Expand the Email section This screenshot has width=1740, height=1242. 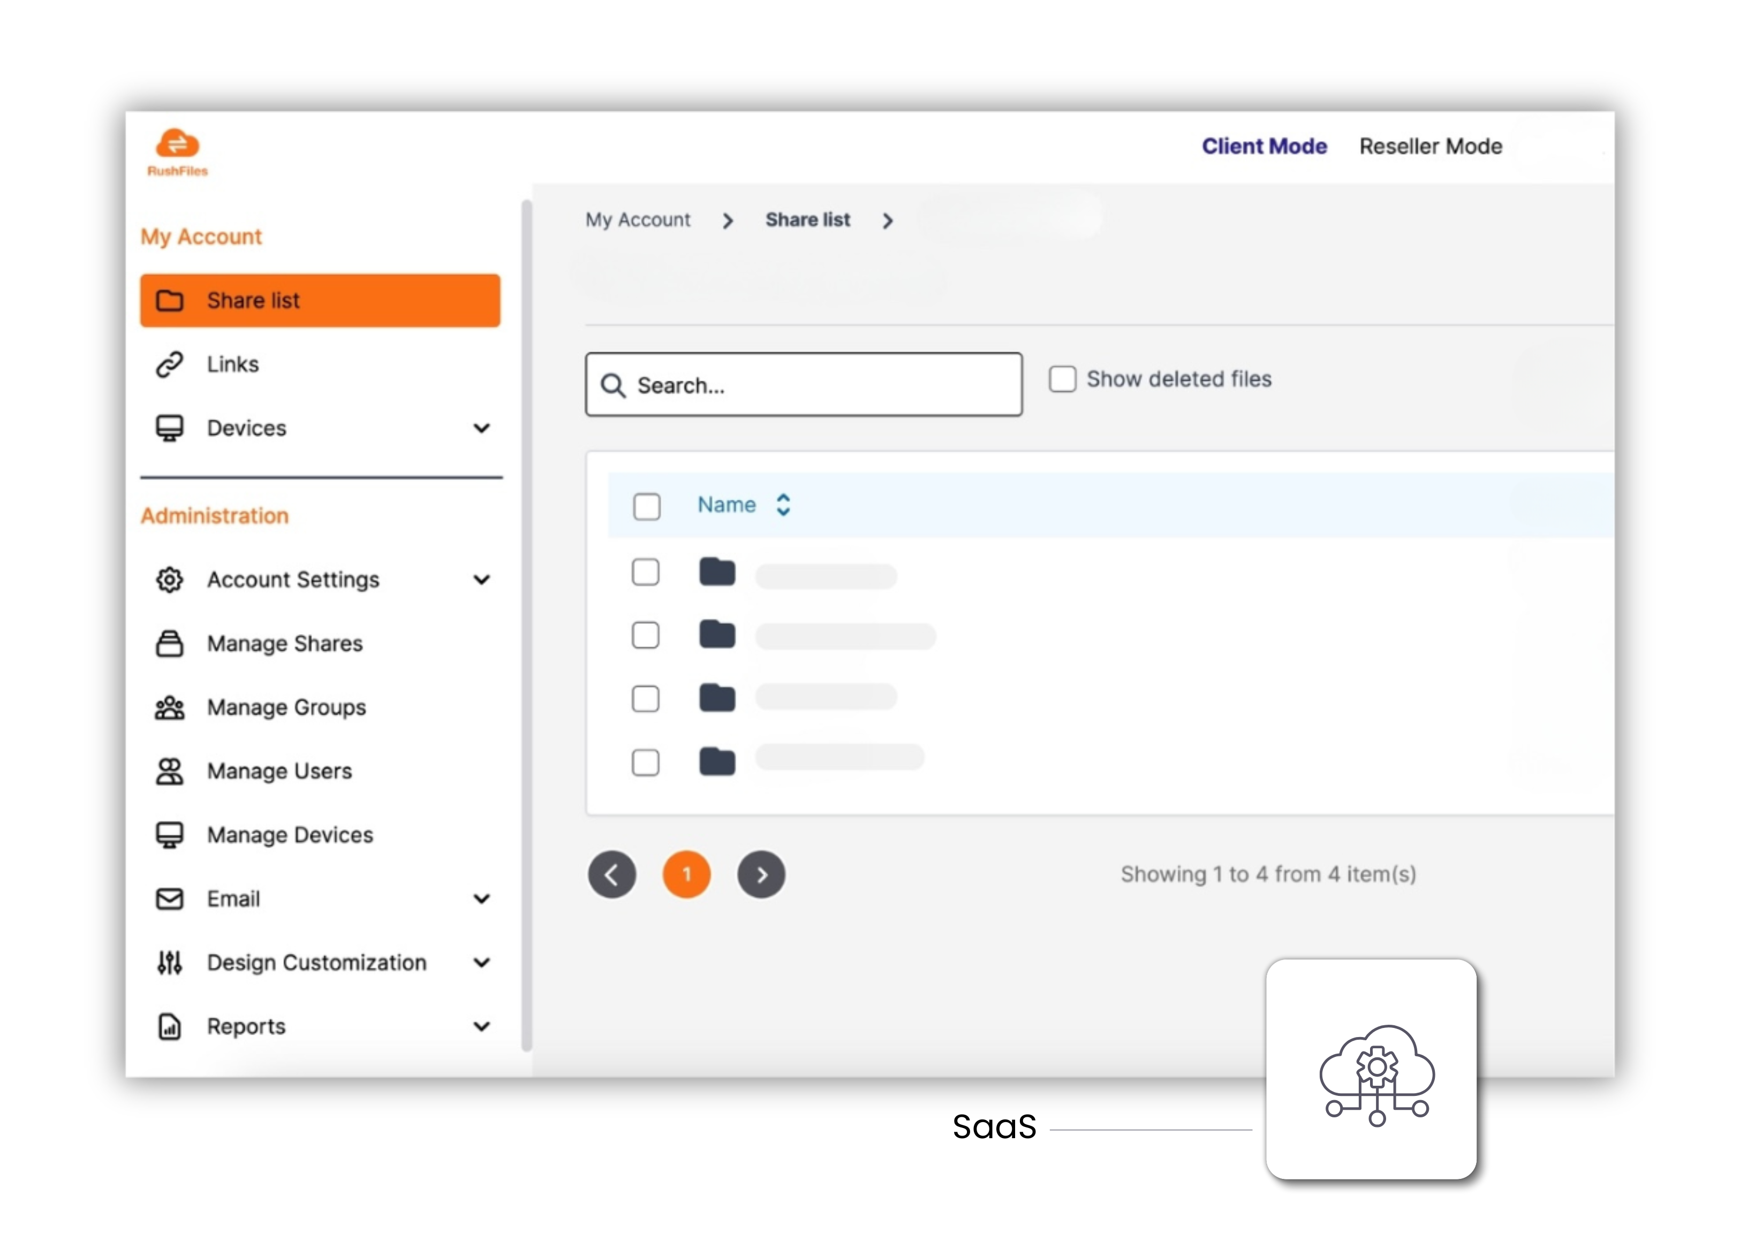(x=482, y=898)
